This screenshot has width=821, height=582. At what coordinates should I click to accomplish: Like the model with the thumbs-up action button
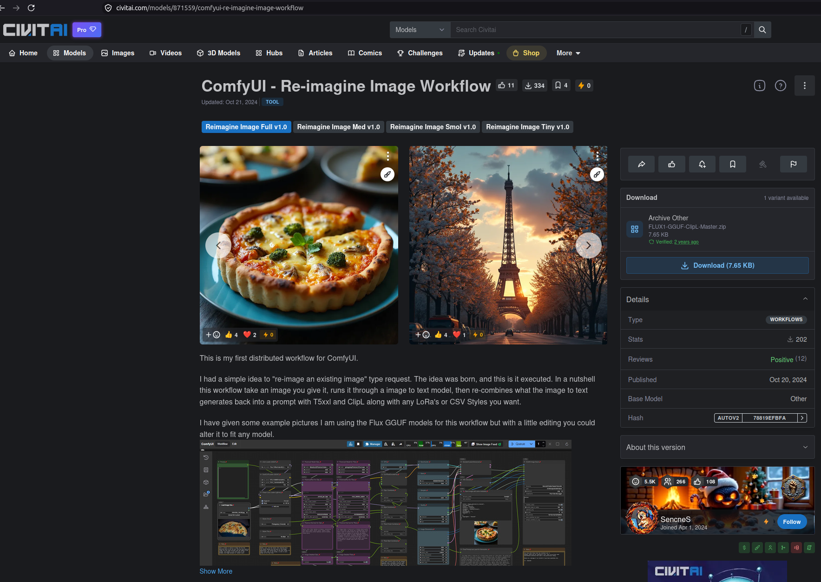[672, 164]
